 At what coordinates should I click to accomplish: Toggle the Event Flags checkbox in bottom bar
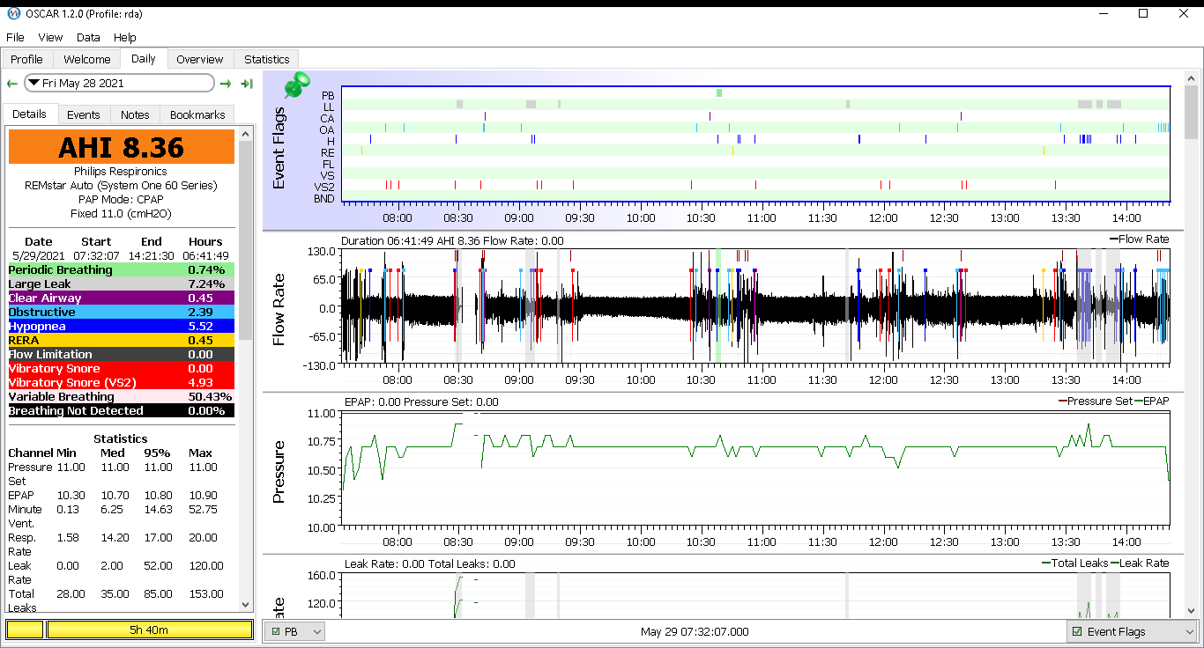coord(1077,632)
